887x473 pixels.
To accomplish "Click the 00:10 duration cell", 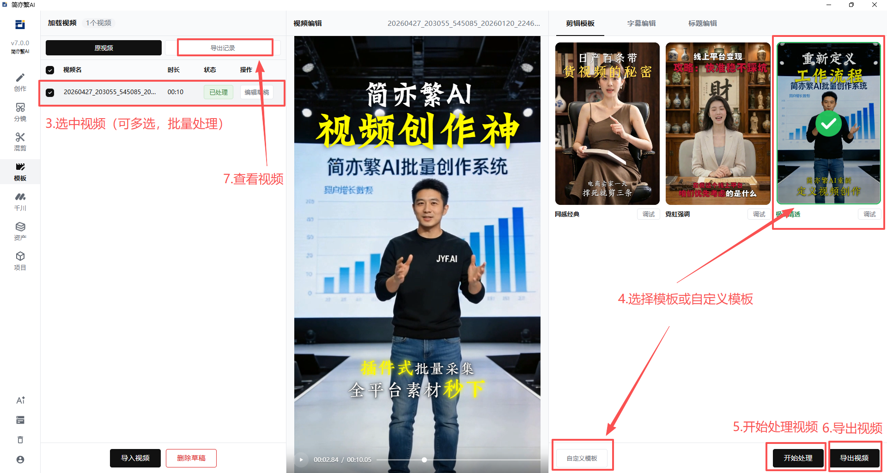I will [x=176, y=92].
